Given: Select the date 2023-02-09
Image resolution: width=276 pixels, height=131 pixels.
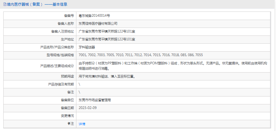Looking at the screenshot, I should [x=88, y=108].
